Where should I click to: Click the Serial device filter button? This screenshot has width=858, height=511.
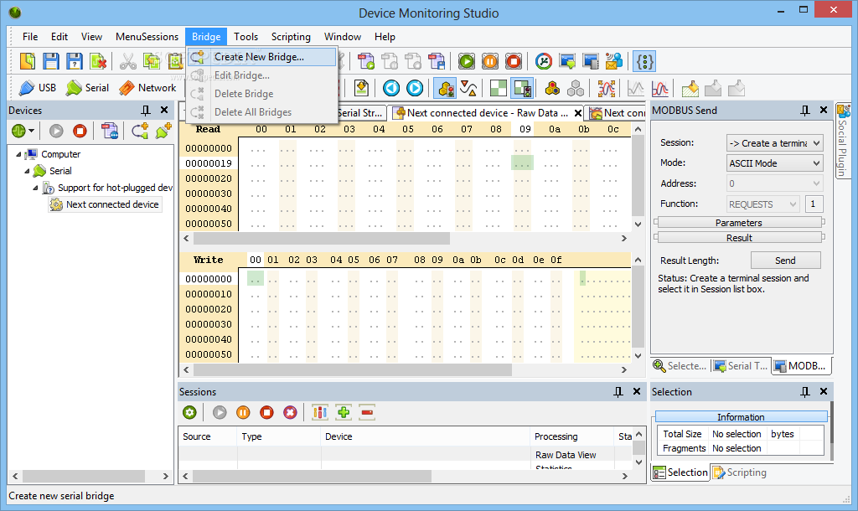coord(87,88)
